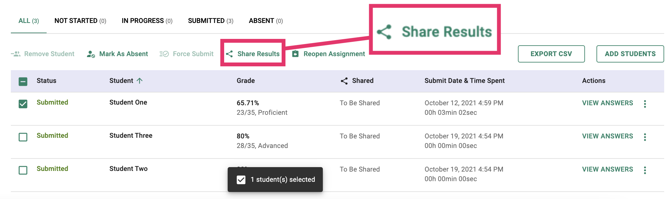Open three-dot menu for Student Three

pyautogui.click(x=645, y=137)
